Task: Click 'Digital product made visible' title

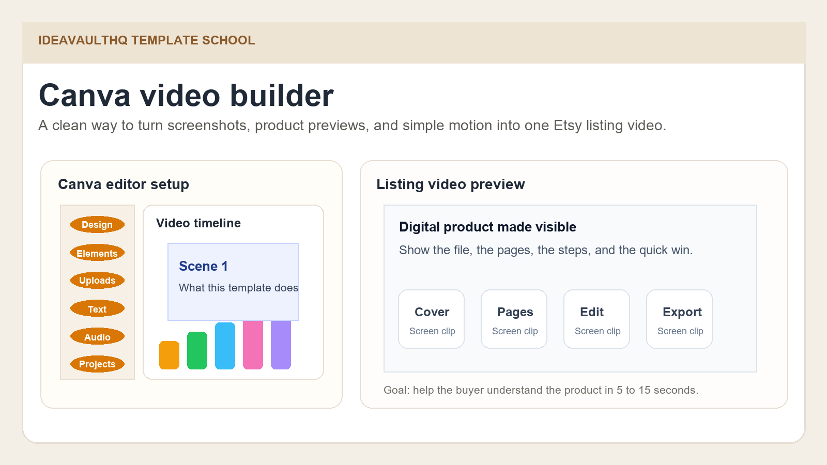Action: pyautogui.click(x=487, y=227)
